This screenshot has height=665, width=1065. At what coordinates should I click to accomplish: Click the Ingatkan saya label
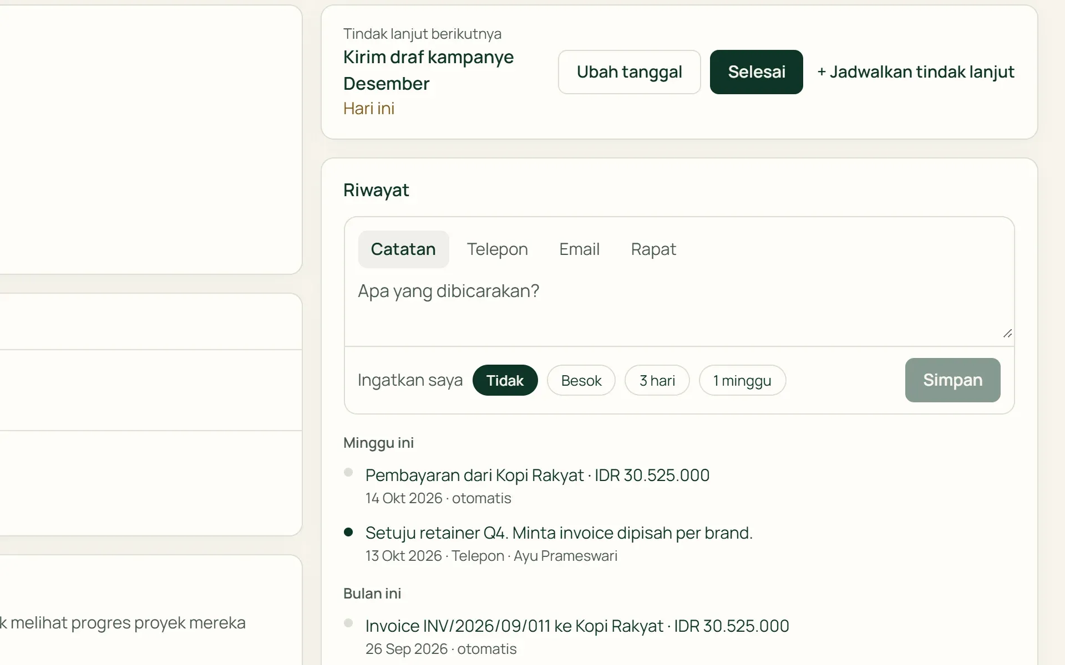(x=410, y=380)
